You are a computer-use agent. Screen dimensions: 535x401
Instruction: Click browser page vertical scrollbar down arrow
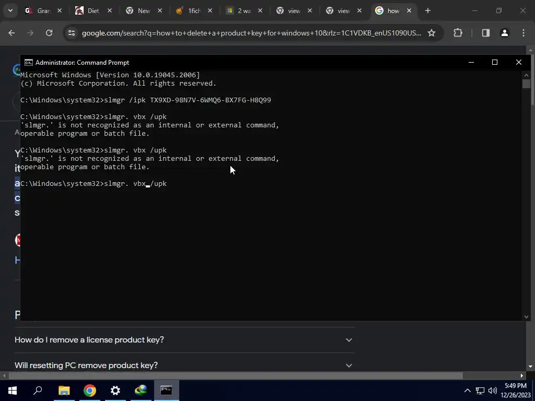(531, 367)
